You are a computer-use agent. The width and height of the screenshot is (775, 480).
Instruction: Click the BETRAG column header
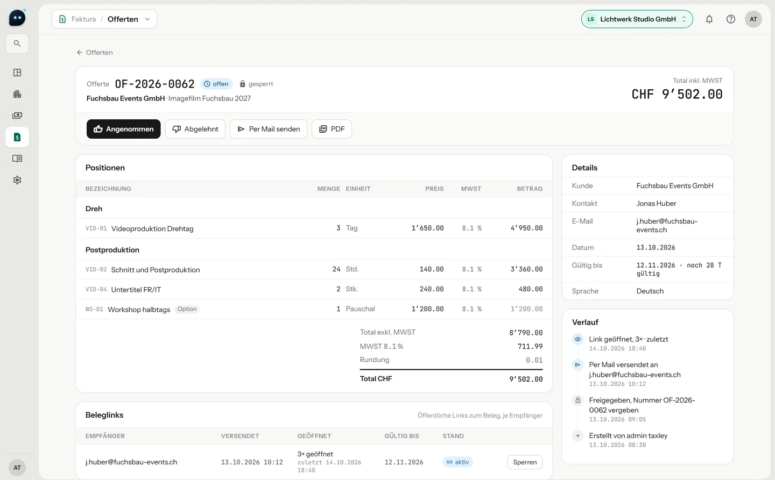pos(530,189)
